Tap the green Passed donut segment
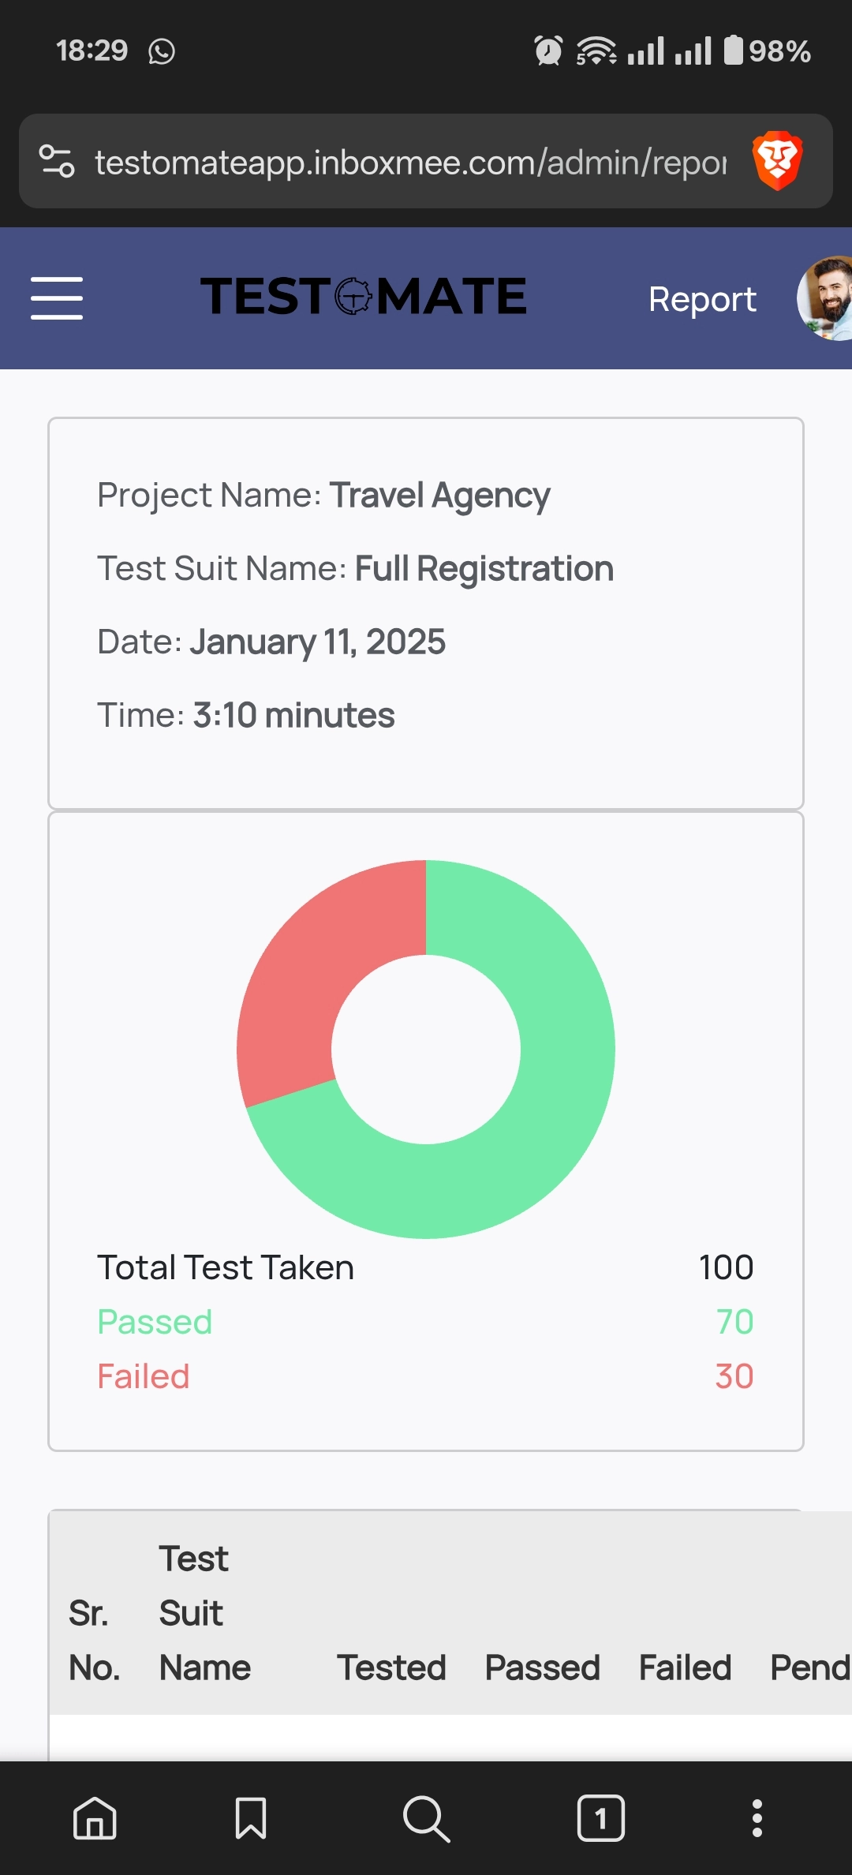 (x=552, y=1105)
